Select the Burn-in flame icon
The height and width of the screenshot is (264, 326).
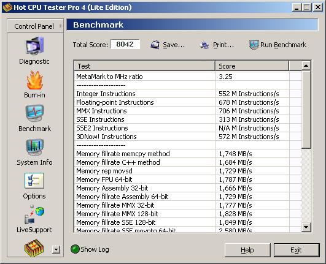[35, 80]
